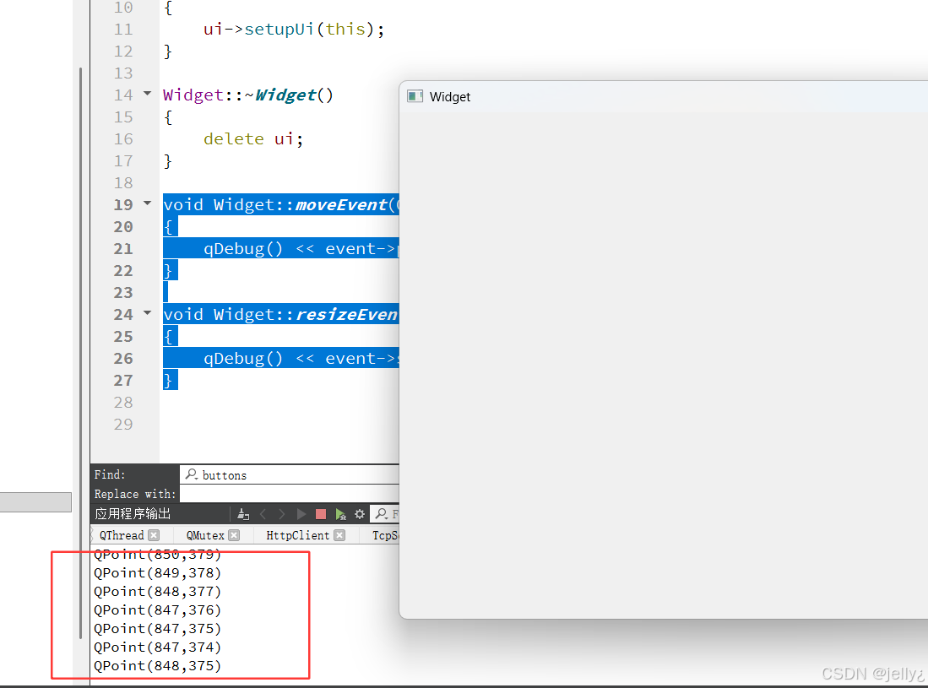Close the QMutex output tab
This screenshot has width=928, height=688.
(x=235, y=534)
